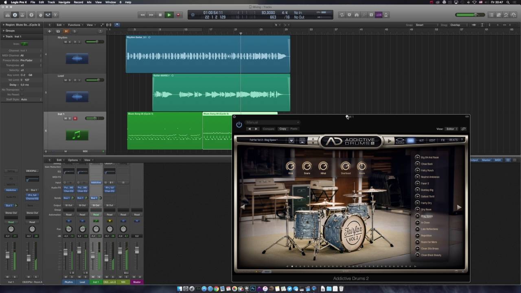Expand the Region inspector section
The height and width of the screenshot is (293, 521).
point(3,25)
